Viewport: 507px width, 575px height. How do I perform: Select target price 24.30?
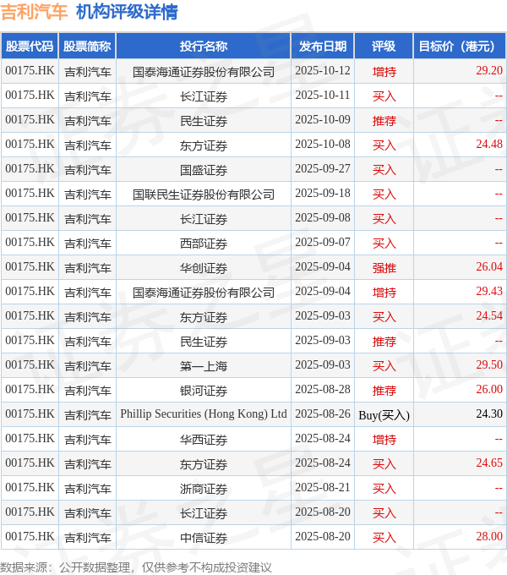coord(489,414)
